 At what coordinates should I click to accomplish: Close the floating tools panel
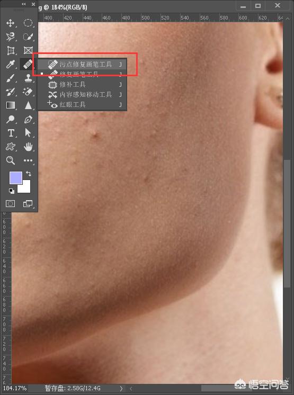click(33, 4)
